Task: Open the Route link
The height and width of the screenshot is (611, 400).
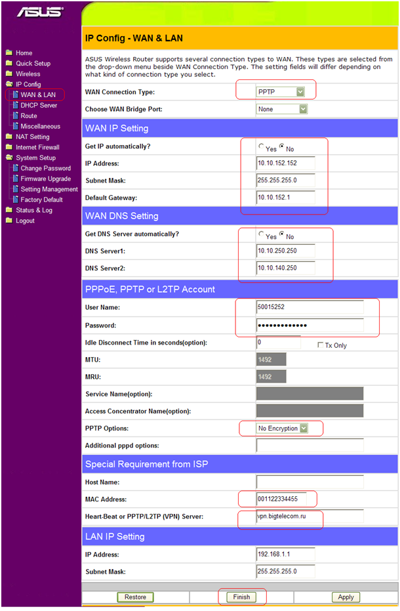Action: point(29,116)
